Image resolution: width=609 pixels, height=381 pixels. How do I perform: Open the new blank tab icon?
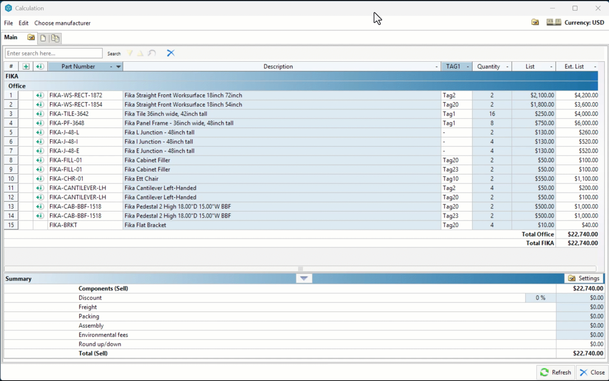pyautogui.click(x=43, y=38)
